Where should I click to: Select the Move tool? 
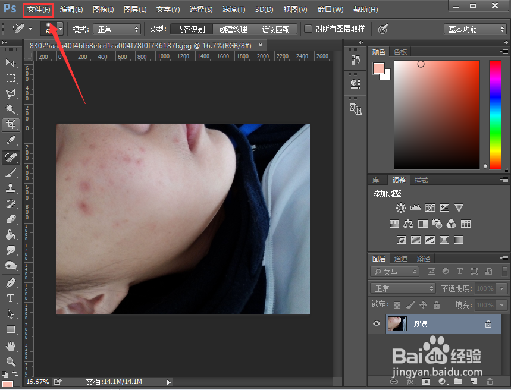click(11, 62)
